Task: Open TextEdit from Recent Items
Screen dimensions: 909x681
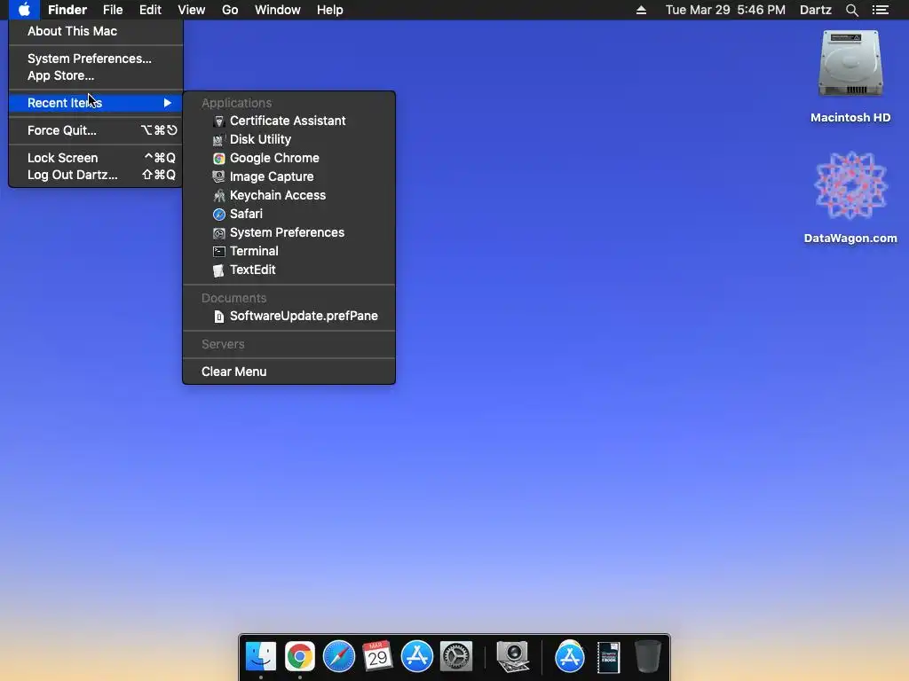Action: click(x=289, y=270)
